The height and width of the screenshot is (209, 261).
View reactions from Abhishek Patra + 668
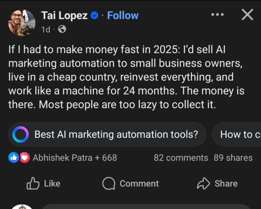point(75,158)
